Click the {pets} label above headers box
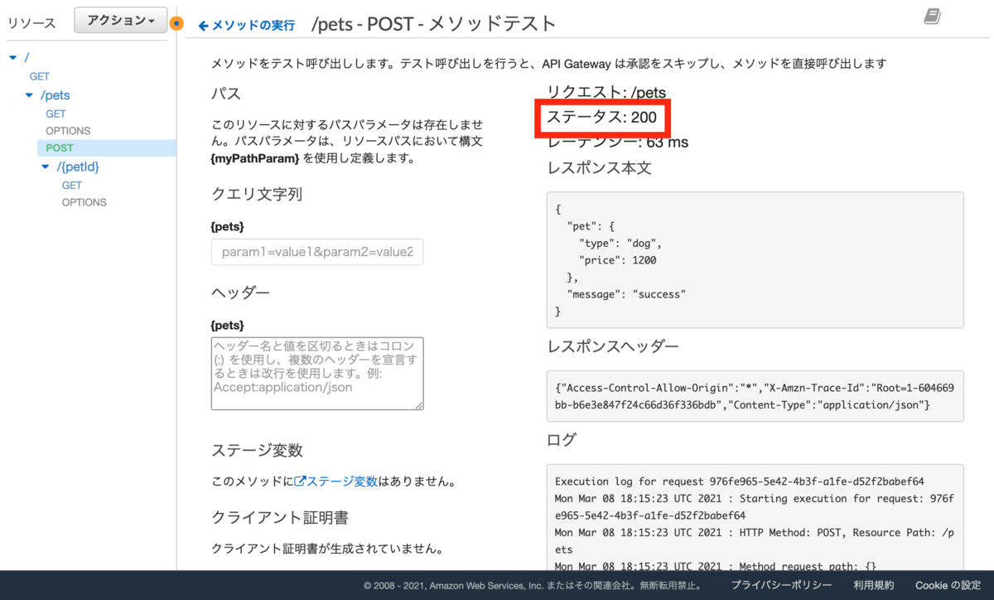The height and width of the screenshot is (600, 994). pos(228,325)
